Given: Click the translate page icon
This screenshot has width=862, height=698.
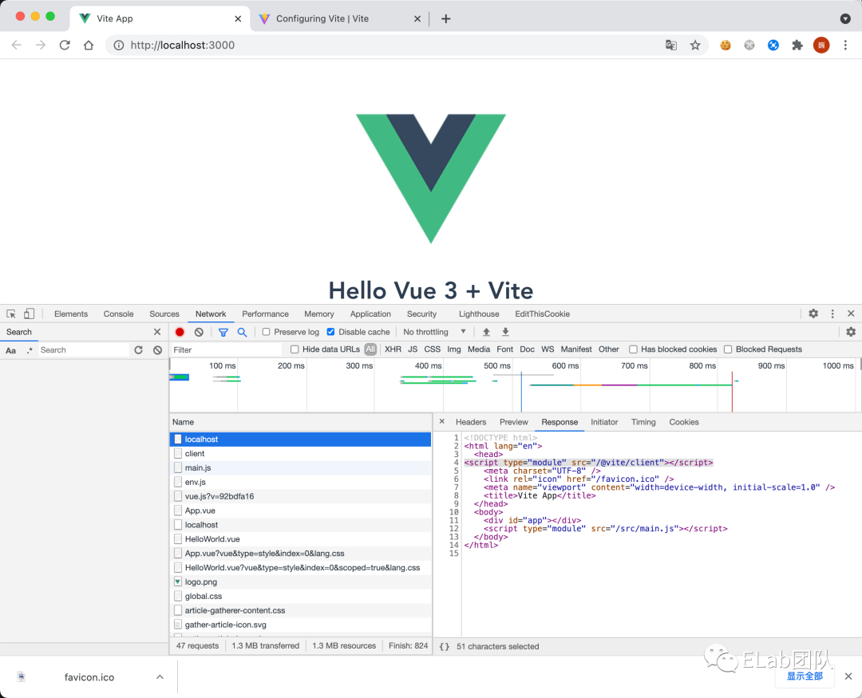Looking at the screenshot, I should pos(670,45).
